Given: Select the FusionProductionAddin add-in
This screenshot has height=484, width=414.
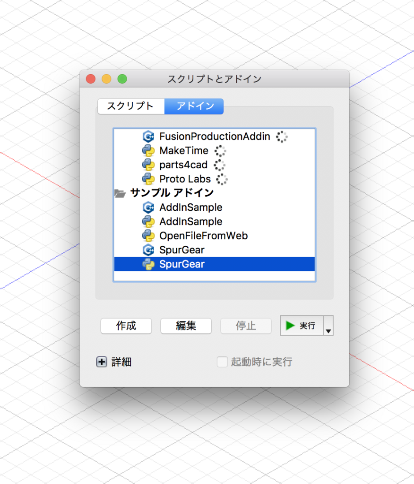Looking at the screenshot, I should pyautogui.click(x=215, y=137).
